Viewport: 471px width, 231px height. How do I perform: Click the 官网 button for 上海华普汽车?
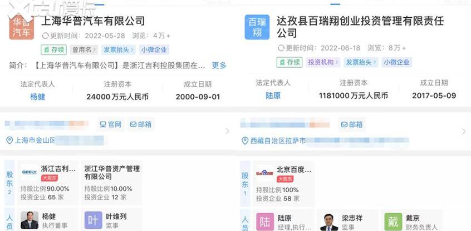(110, 124)
